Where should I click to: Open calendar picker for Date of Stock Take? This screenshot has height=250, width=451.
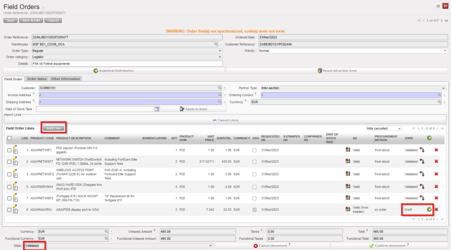point(156,109)
